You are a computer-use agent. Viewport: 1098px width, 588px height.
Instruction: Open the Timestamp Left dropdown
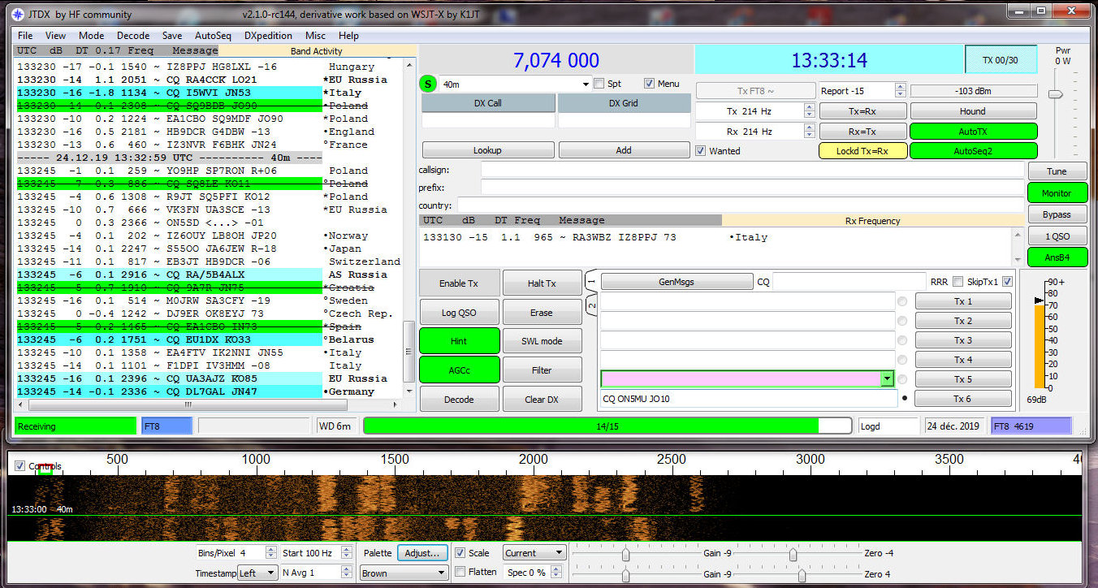258,573
